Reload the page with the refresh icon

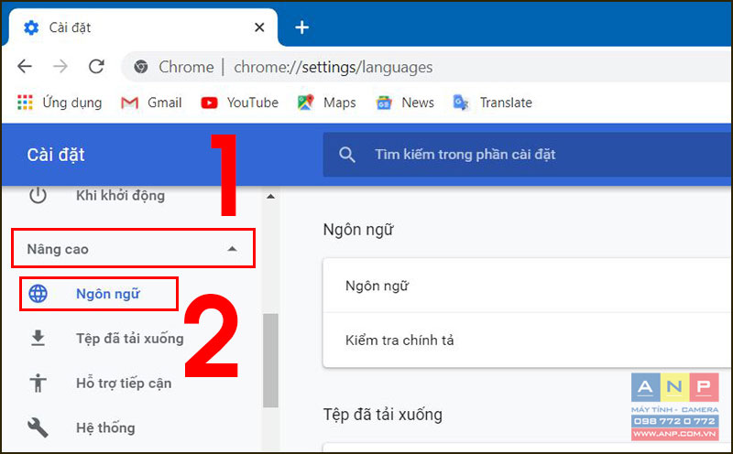[96, 67]
